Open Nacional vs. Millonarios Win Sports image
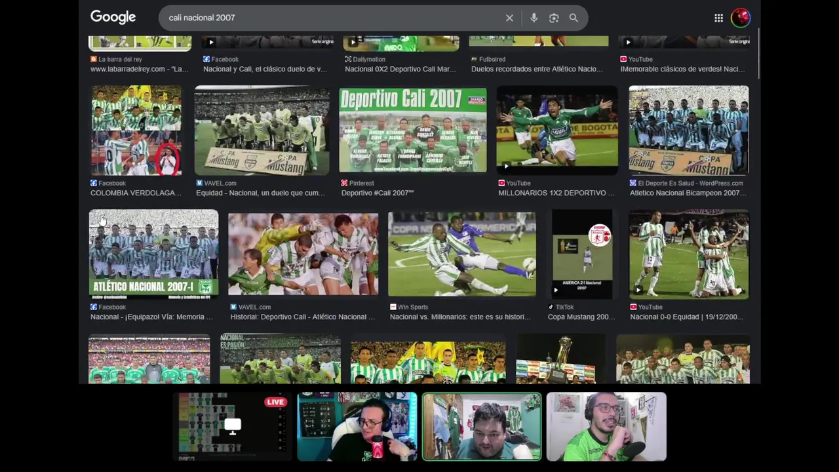The width and height of the screenshot is (839, 472). pyautogui.click(x=462, y=254)
